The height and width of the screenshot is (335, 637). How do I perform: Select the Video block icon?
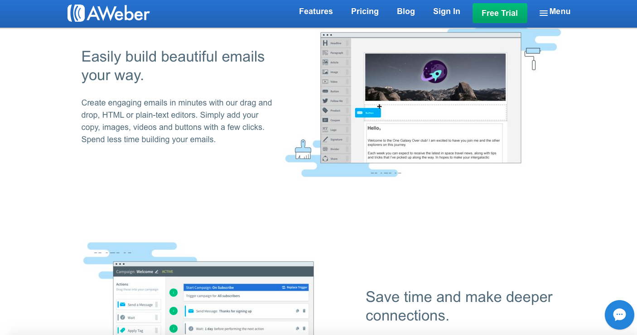(325, 81)
